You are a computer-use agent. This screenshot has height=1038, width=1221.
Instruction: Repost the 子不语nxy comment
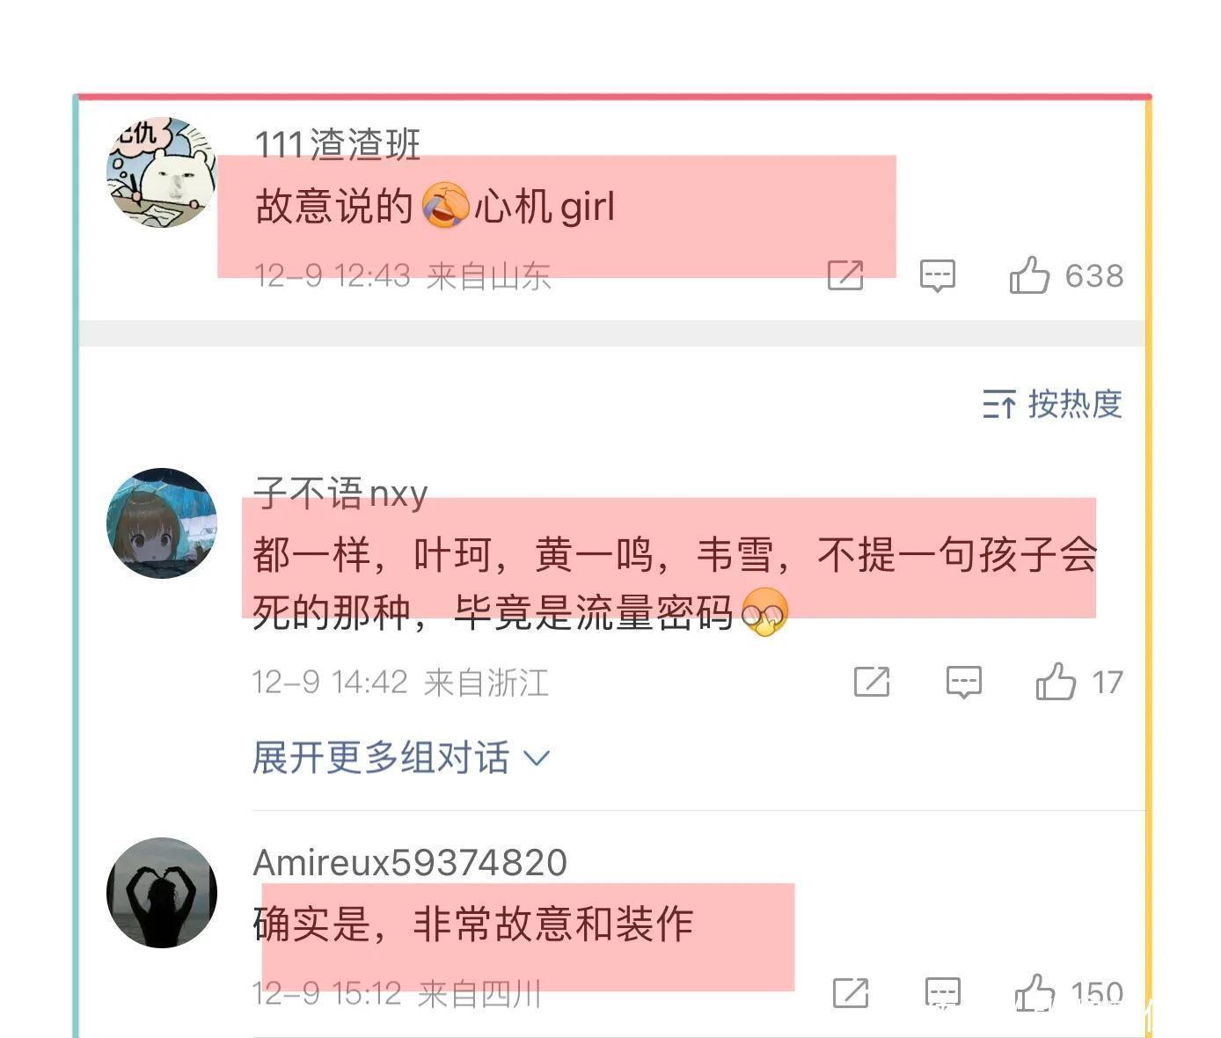pos(872,682)
